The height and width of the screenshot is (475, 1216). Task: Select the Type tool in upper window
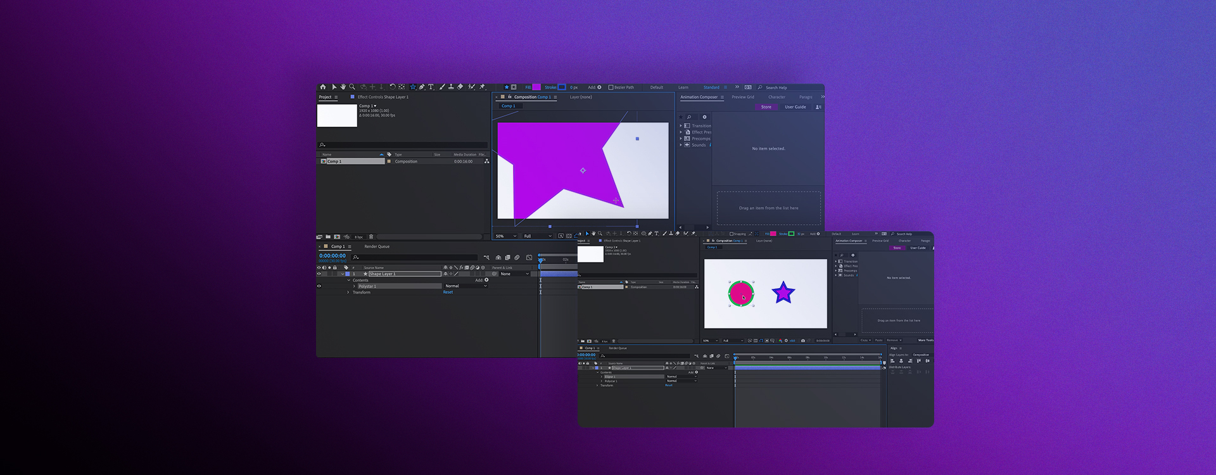tap(431, 87)
